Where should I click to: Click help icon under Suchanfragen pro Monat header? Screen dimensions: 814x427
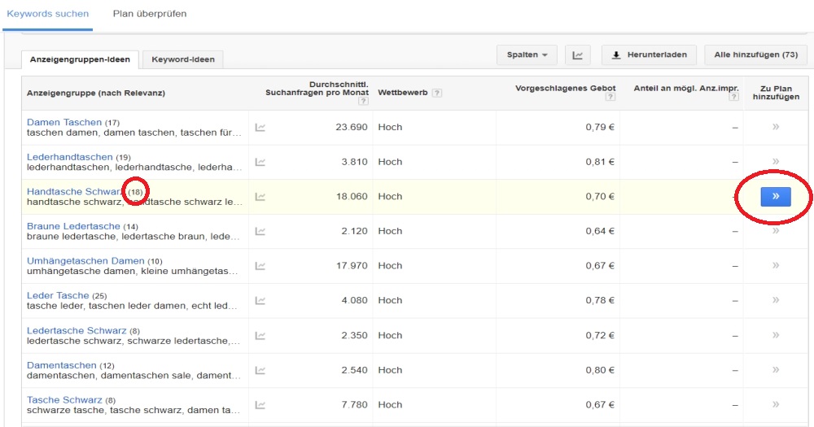coord(363,101)
